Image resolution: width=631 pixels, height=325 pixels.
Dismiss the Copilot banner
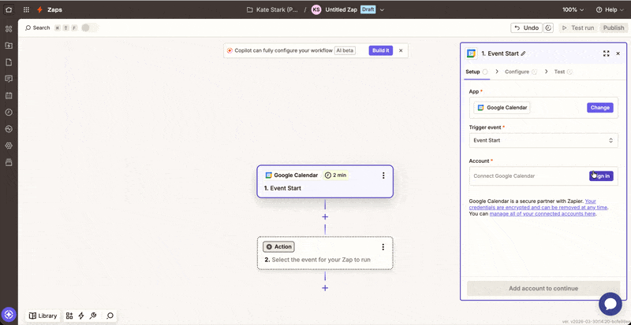pos(401,50)
